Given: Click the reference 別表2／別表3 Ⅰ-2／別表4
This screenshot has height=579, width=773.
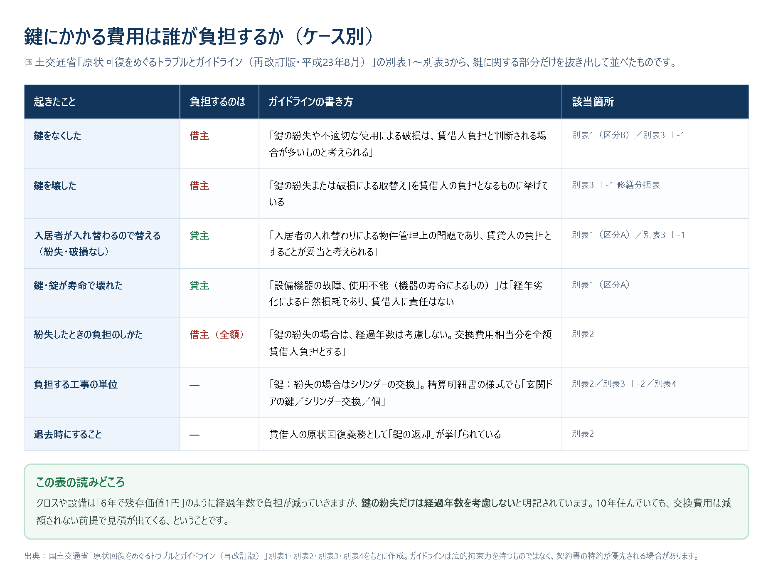Looking at the screenshot, I should click(624, 384).
